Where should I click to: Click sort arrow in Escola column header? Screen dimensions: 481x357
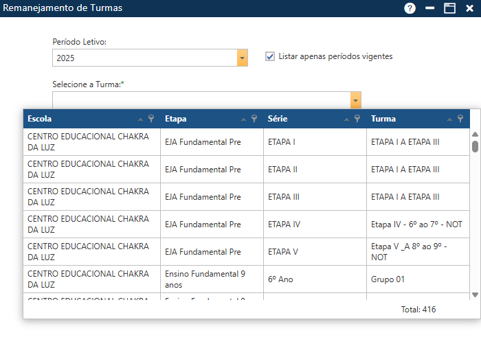(x=141, y=119)
